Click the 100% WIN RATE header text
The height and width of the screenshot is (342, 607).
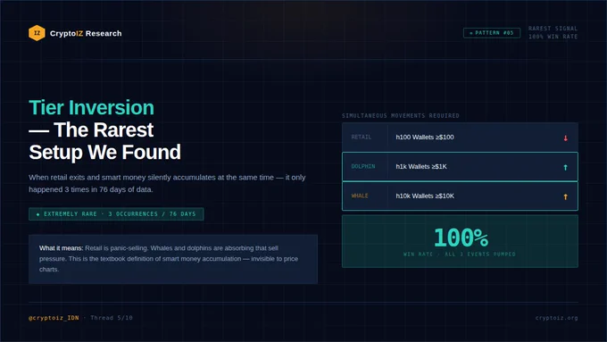click(x=553, y=37)
